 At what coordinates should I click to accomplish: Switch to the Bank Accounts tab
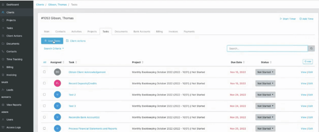[142, 32]
